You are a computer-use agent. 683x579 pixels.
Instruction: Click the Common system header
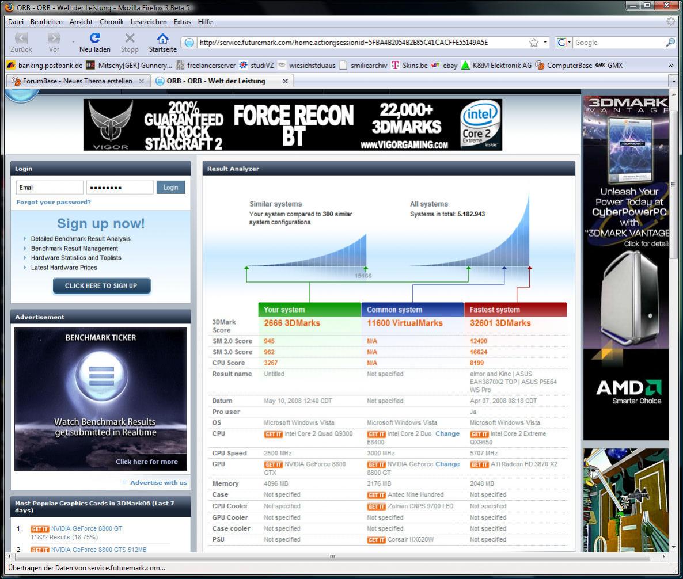[412, 310]
